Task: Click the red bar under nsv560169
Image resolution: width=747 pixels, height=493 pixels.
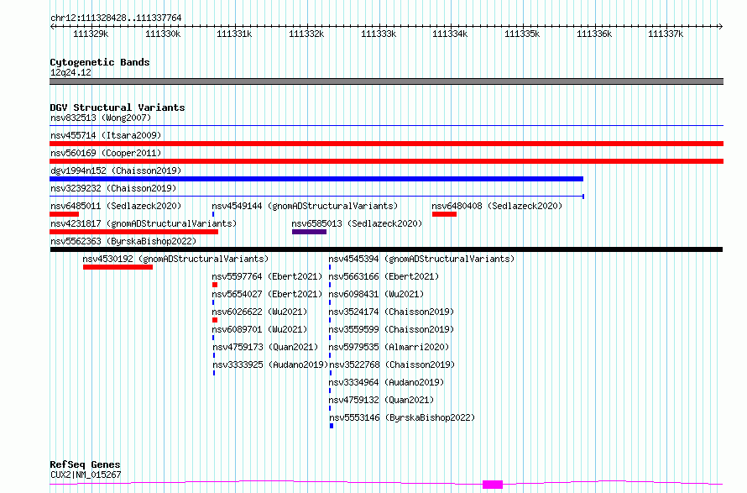Action: pos(386,161)
